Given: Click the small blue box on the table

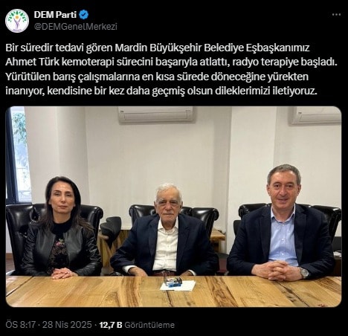Looking at the screenshot, I should 173,282.
